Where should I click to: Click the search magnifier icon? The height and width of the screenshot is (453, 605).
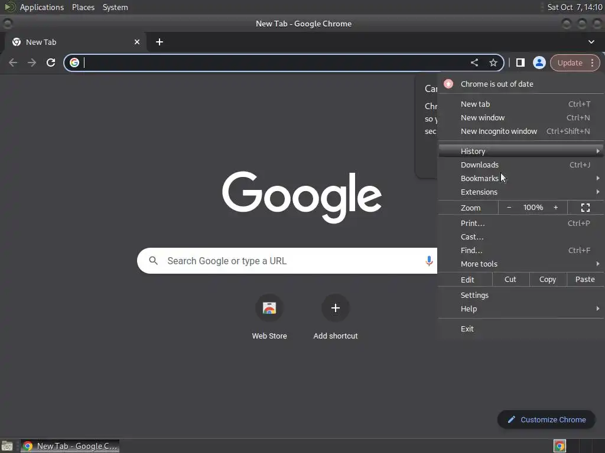153,261
